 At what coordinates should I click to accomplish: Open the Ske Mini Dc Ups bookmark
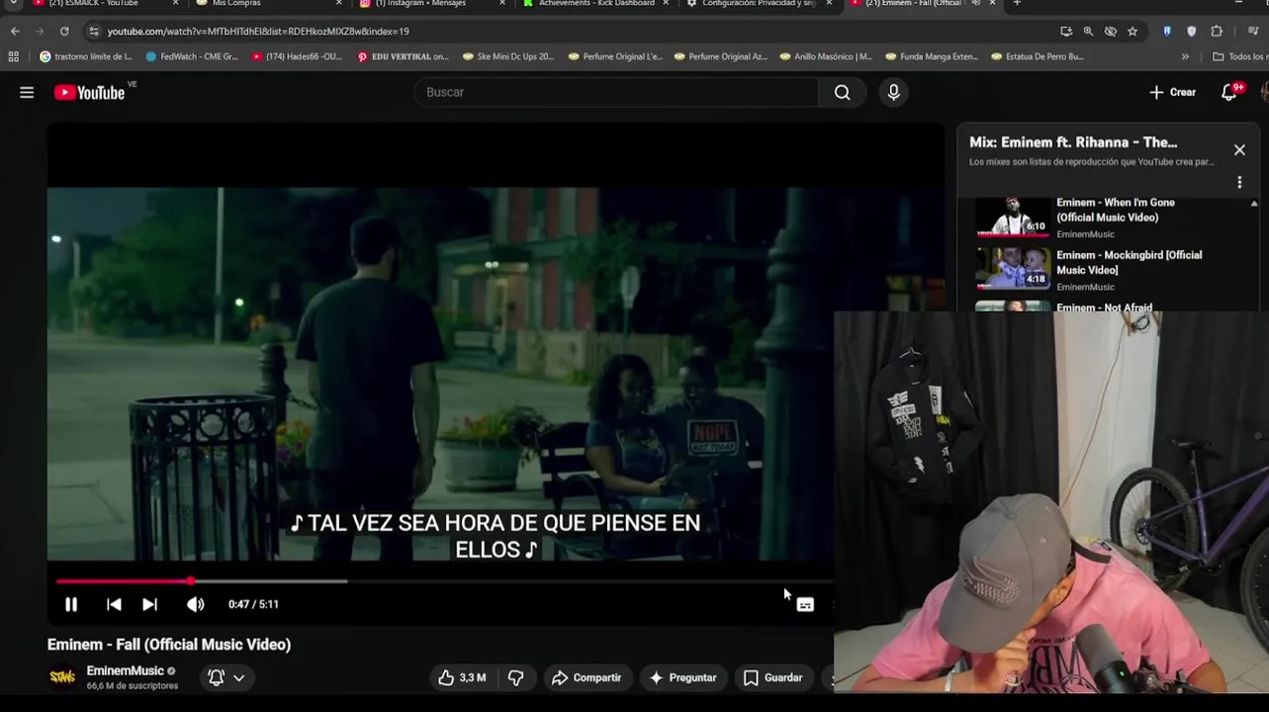508,56
